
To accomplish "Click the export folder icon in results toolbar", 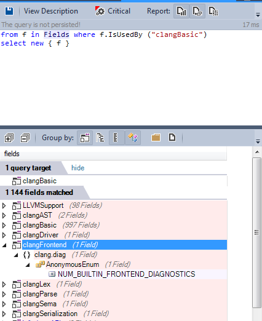I will (x=156, y=138).
